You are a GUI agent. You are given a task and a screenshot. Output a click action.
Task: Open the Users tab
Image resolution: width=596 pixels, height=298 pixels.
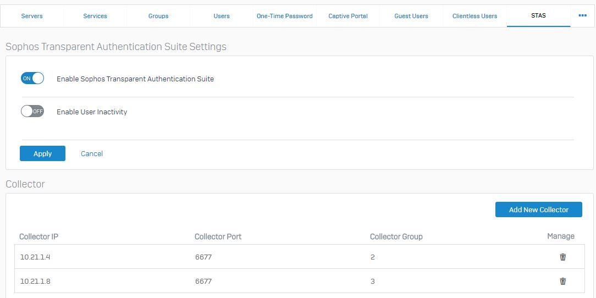222,16
